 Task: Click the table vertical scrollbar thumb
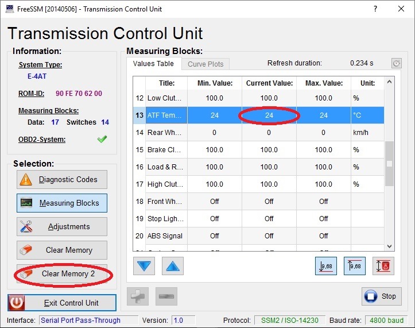(x=389, y=164)
